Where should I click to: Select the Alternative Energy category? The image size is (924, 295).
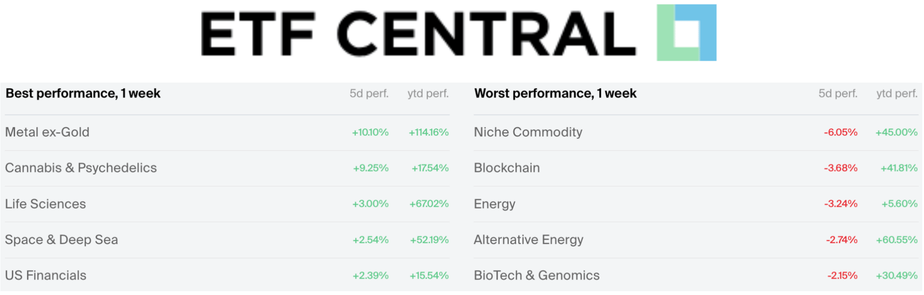tap(528, 240)
